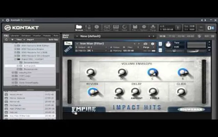
Task: Open the Master editor panel
Action: click(88, 28)
